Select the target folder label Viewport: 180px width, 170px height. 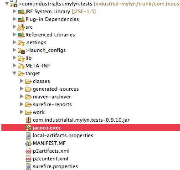[x=33, y=74]
